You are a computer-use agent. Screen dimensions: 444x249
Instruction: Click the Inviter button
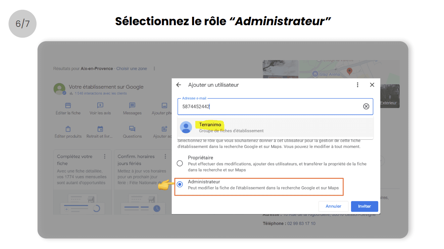364,206
